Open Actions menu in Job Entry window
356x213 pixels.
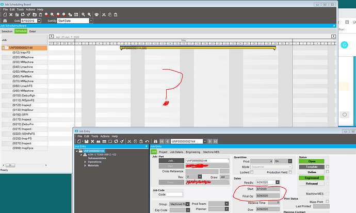coord(105,136)
